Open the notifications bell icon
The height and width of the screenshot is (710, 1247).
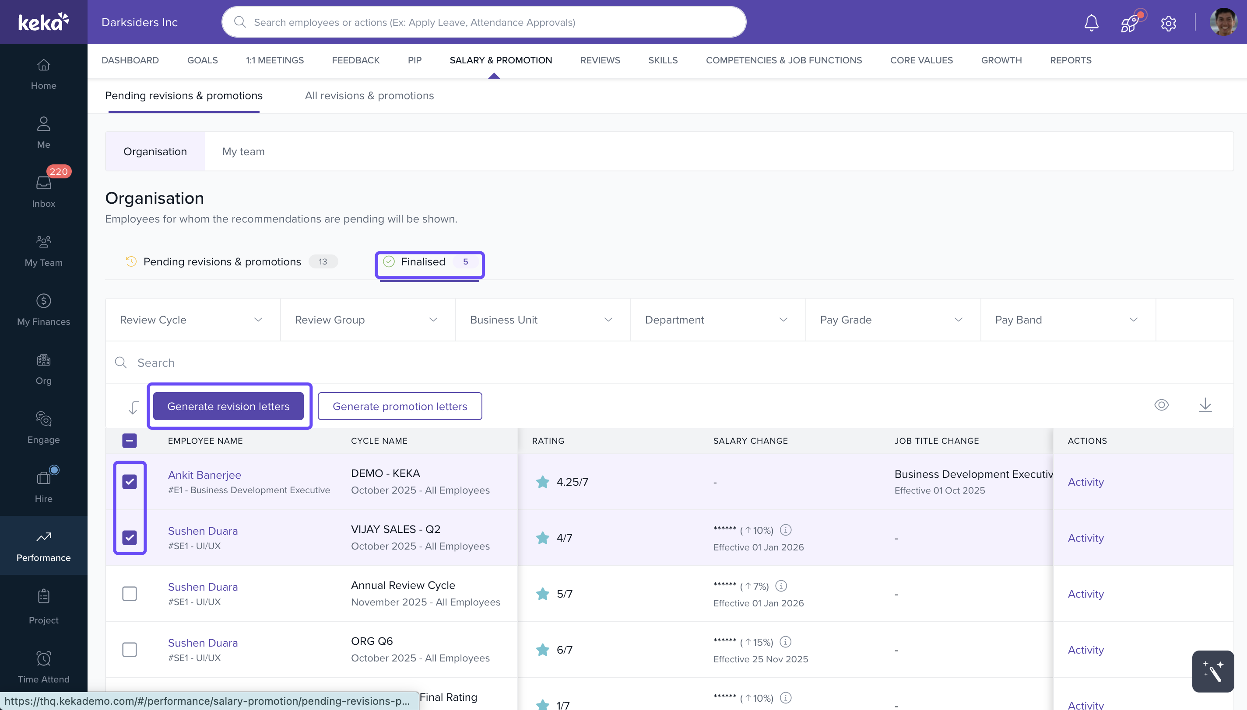tap(1091, 23)
